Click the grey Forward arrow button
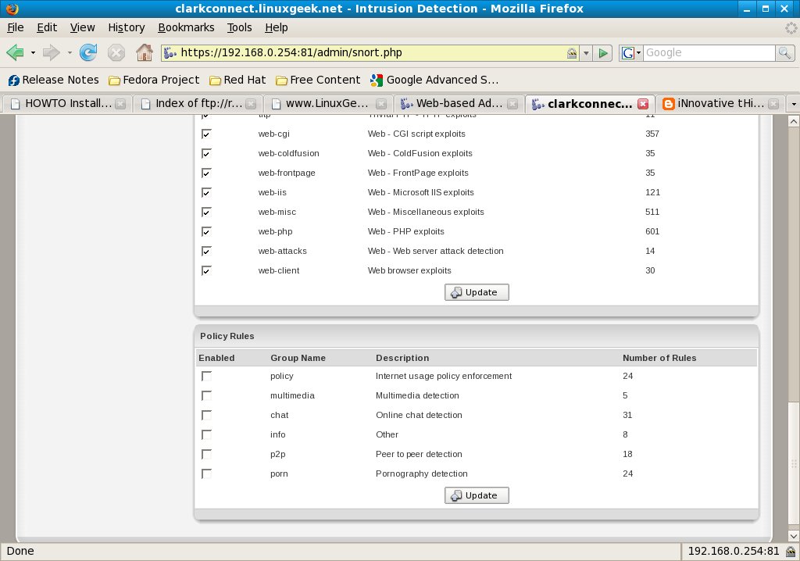800x561 pixels. pyautogui.click(x=51, y=52)
